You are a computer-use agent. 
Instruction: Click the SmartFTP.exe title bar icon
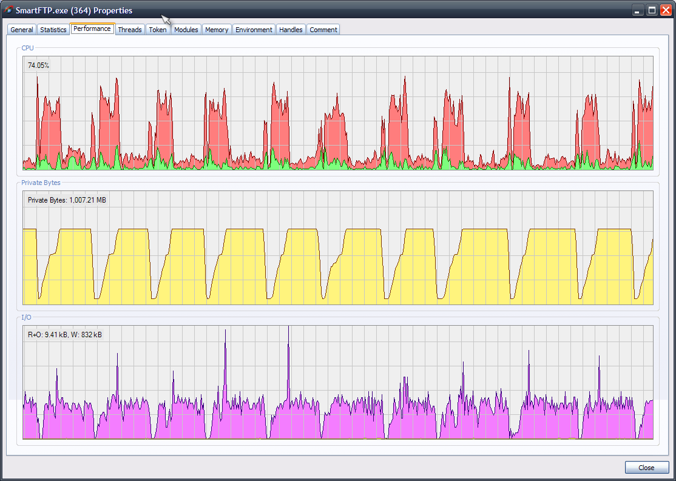click(x=8, y=10)
